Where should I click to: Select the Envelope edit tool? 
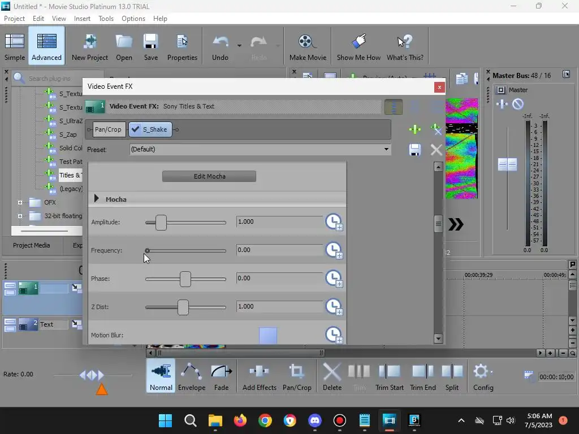[192, 376]
